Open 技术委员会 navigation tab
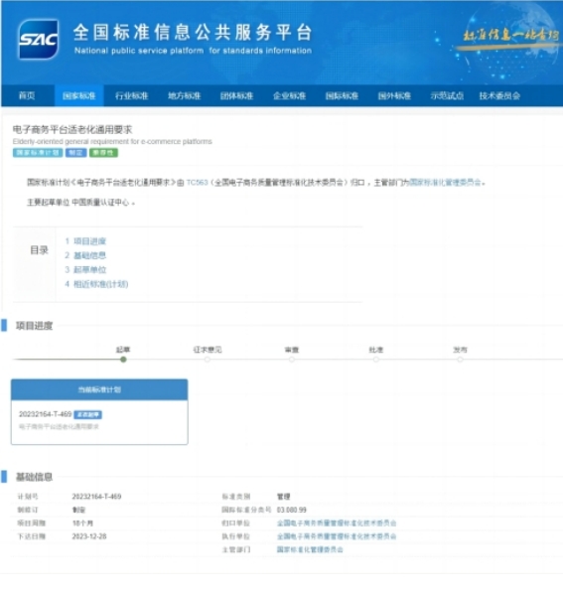The width and height of the screenshot is (563, 601). pyautogui.click(x=499, y=95)
